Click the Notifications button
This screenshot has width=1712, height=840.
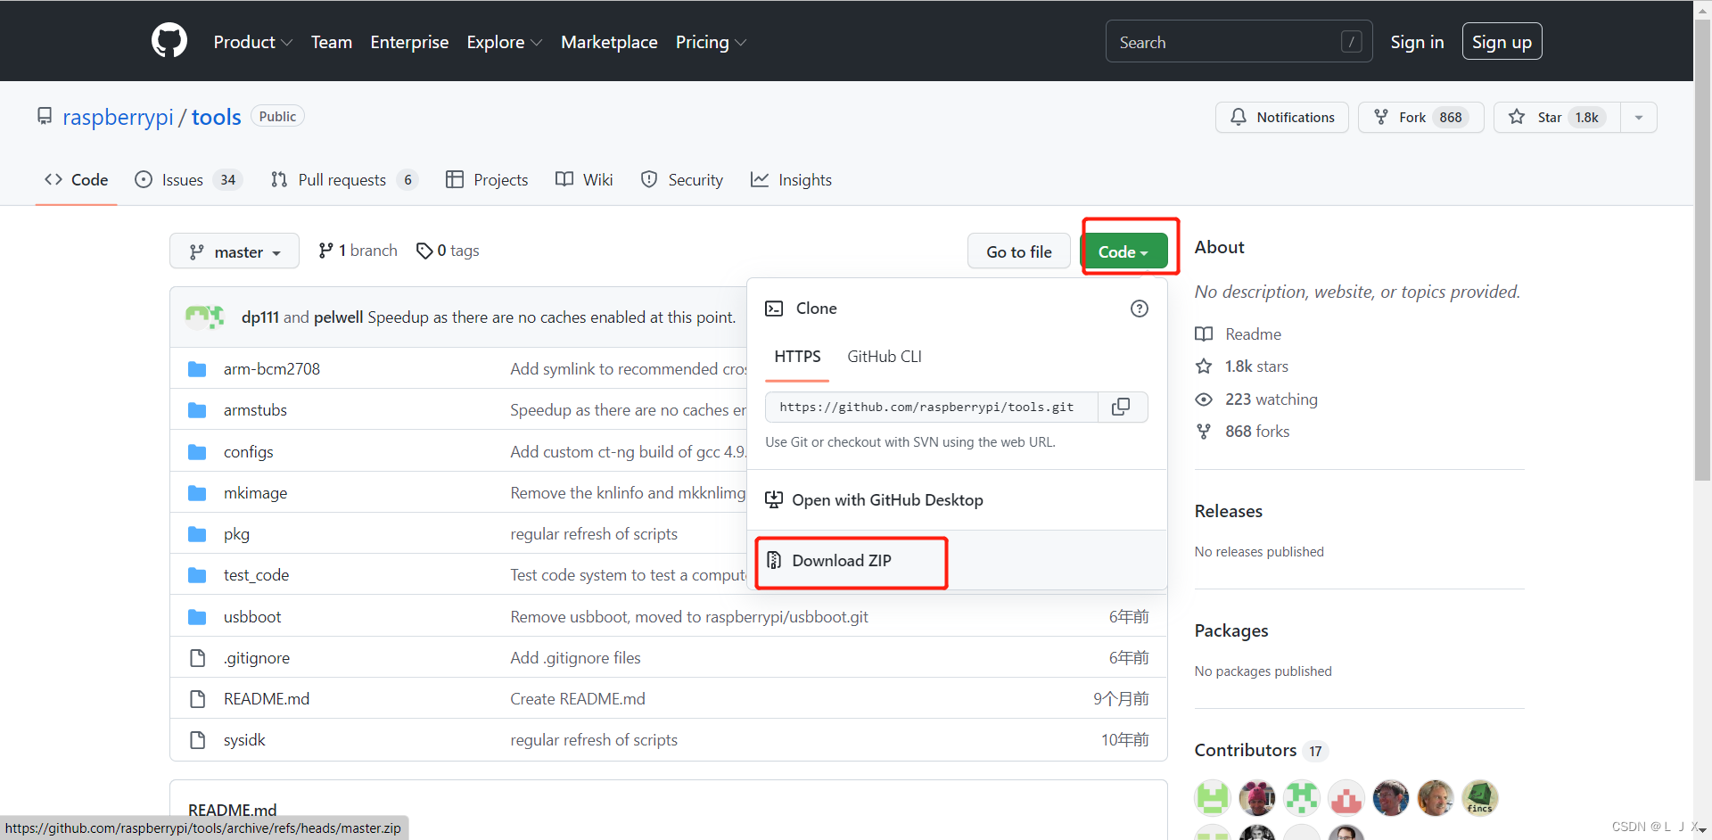(1282, 117)
